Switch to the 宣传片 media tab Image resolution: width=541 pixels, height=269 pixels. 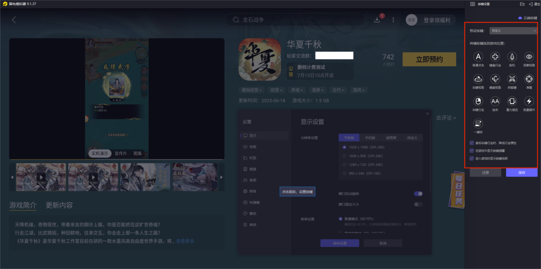121,153
